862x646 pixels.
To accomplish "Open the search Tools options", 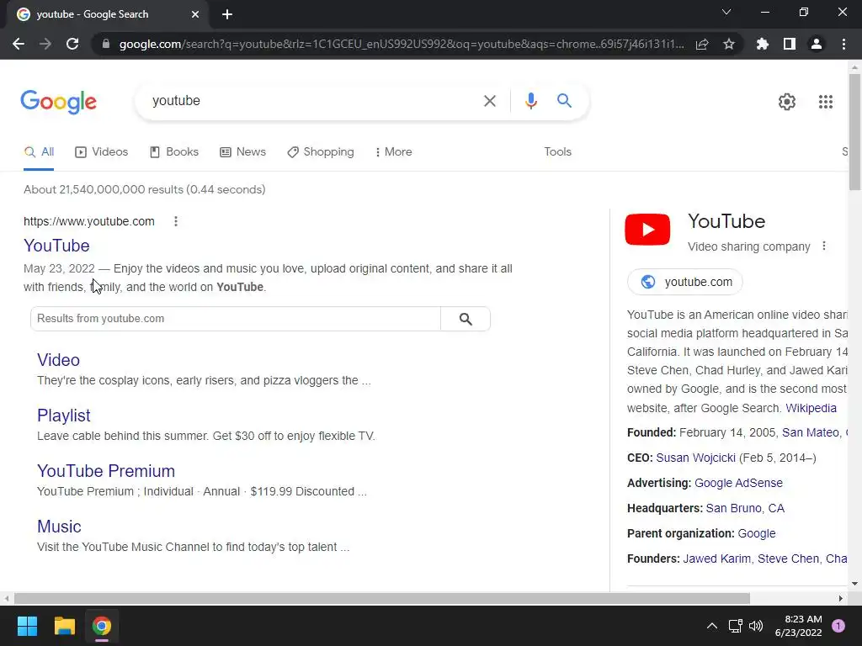I will click(557, 152).
